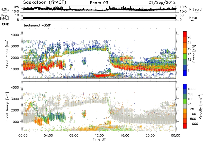Image resolution: width=203 pixels, height=141 pixels.
Task: Click the "twofsound -3501" control program text
Action: (x=38, y=25)
